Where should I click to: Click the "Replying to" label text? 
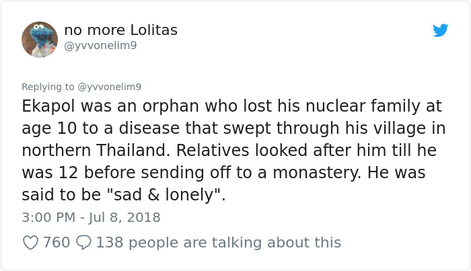tap(48, 87)
